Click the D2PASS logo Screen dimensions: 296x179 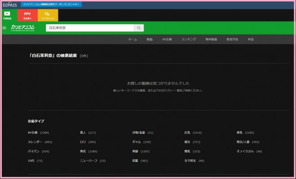[9, 5]
